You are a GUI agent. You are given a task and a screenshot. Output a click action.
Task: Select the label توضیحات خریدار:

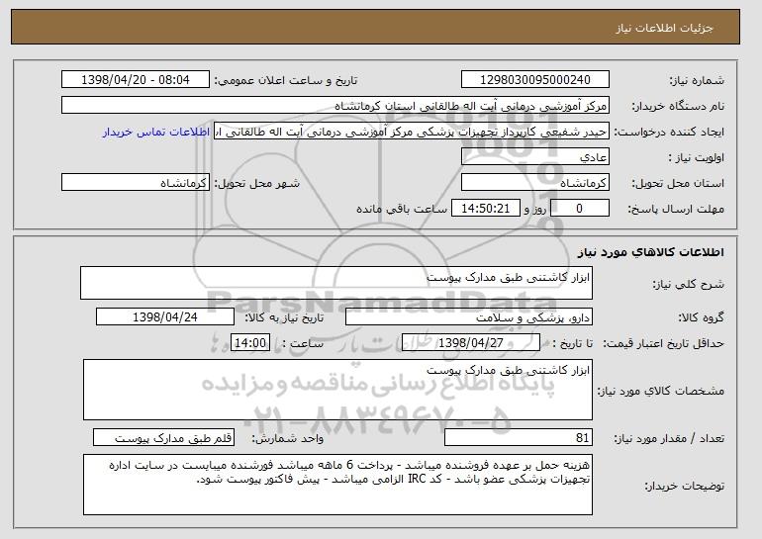pyautogui.click(x=684, y=486)
